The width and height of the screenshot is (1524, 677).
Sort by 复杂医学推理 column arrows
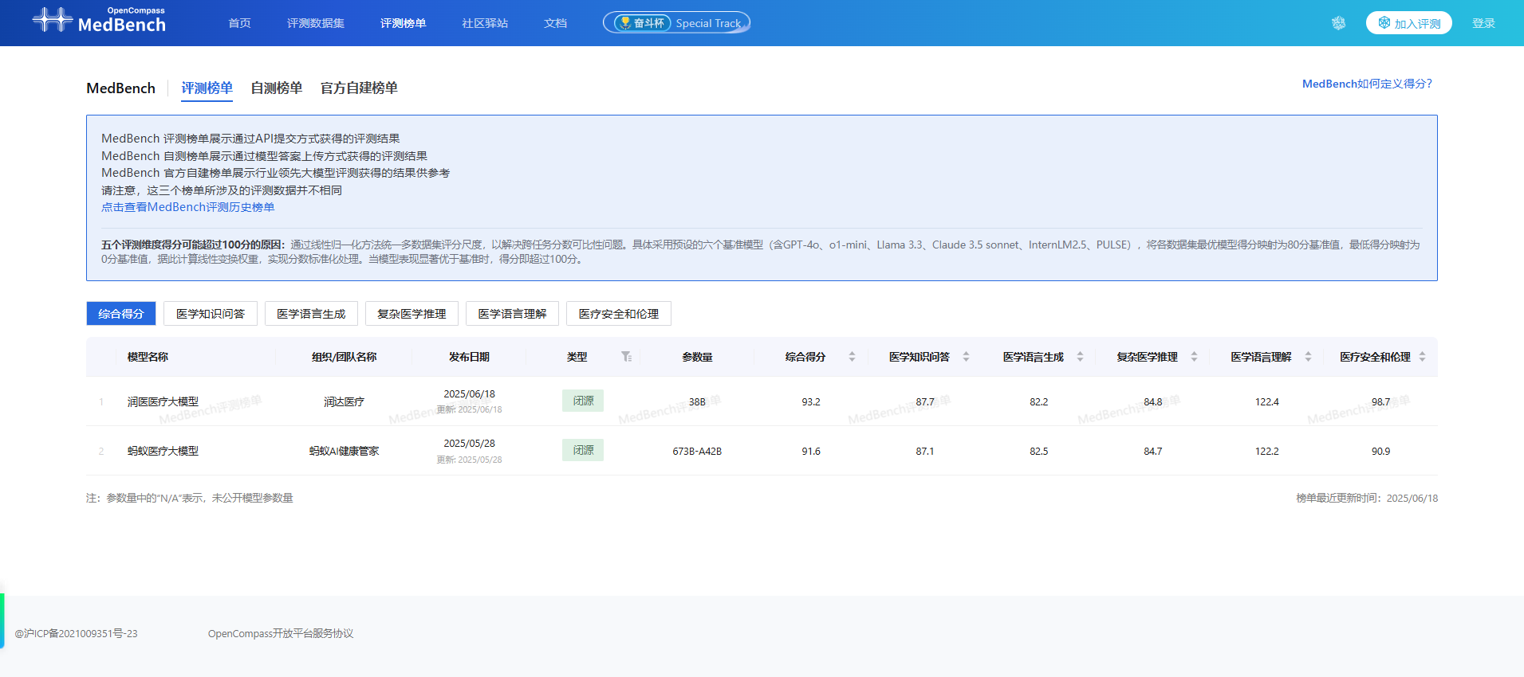1194,357
